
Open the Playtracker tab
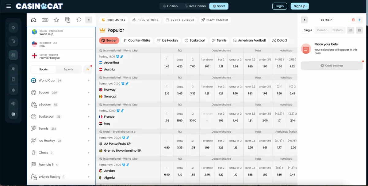pos(215,20)
